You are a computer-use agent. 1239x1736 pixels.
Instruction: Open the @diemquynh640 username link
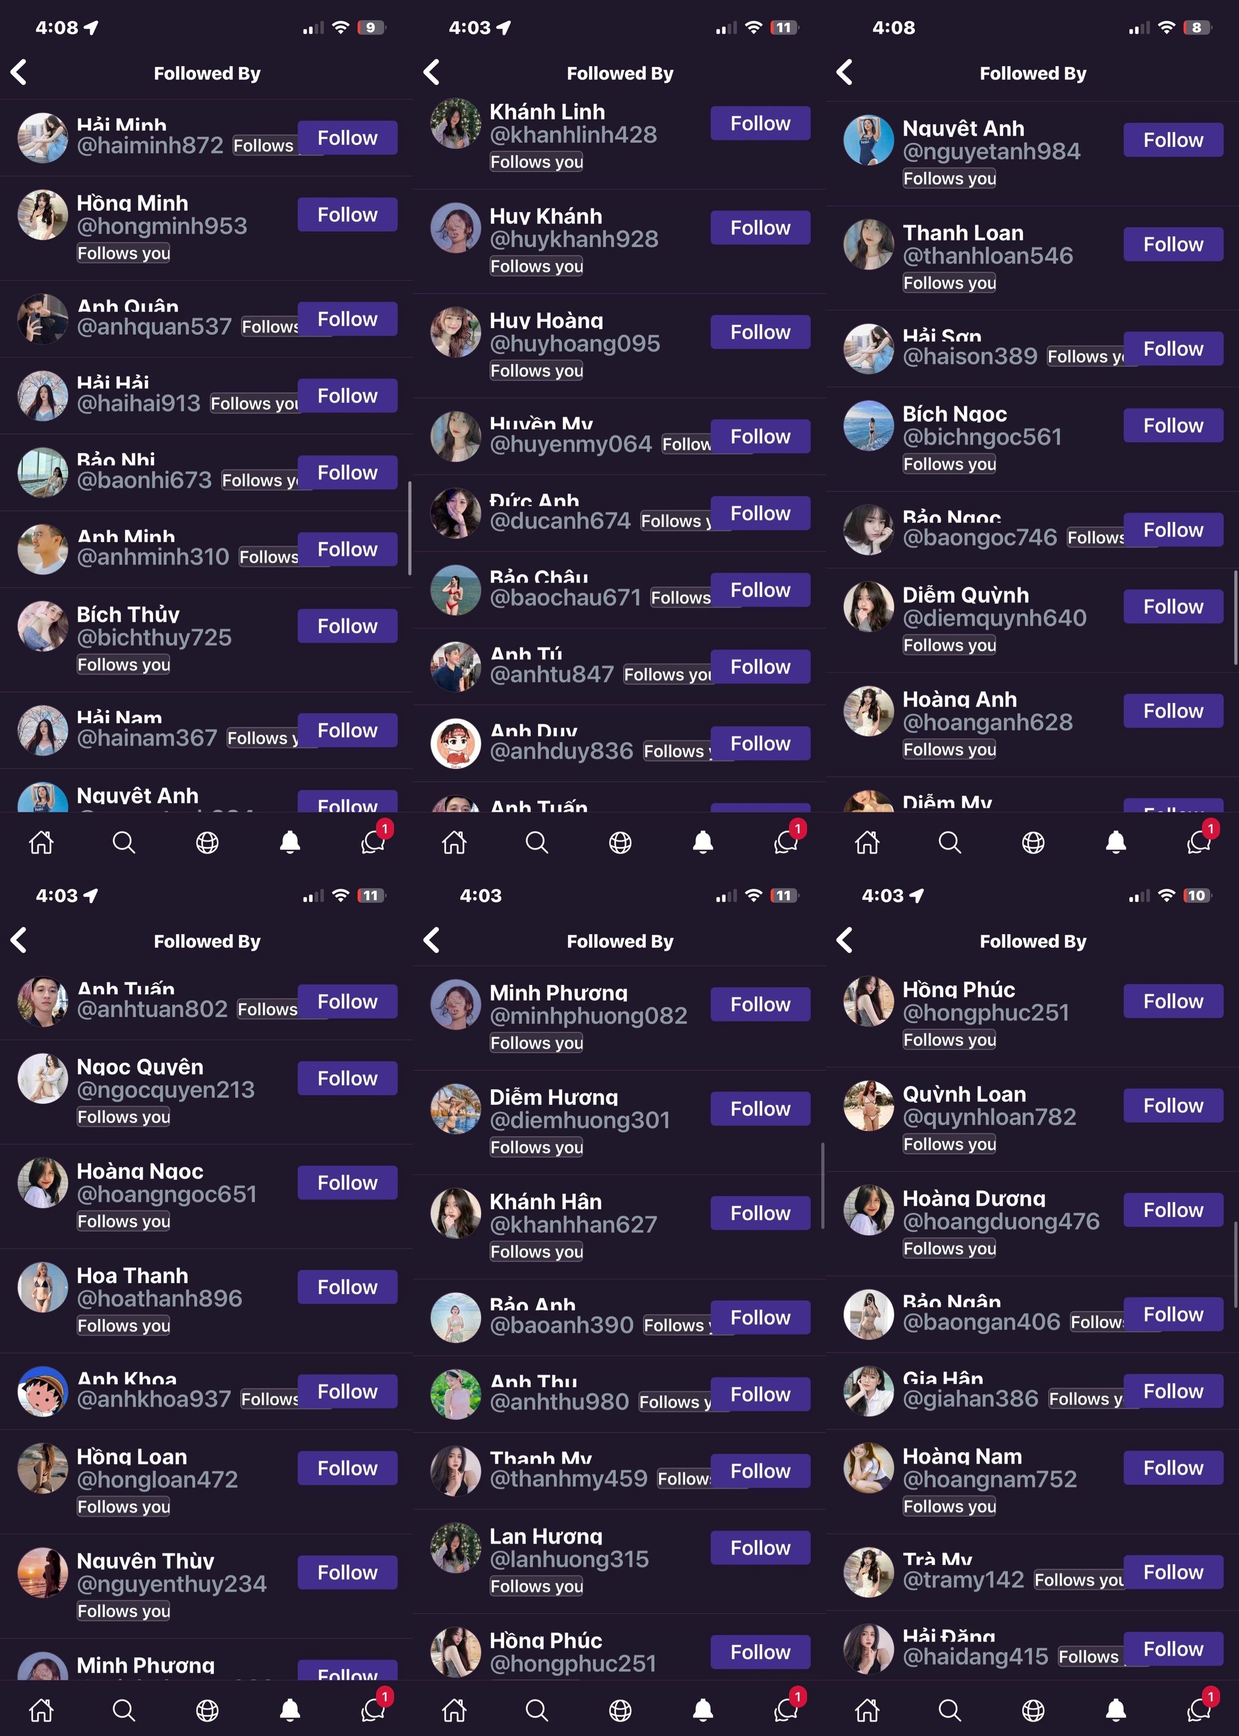click(x=994, y=618)
